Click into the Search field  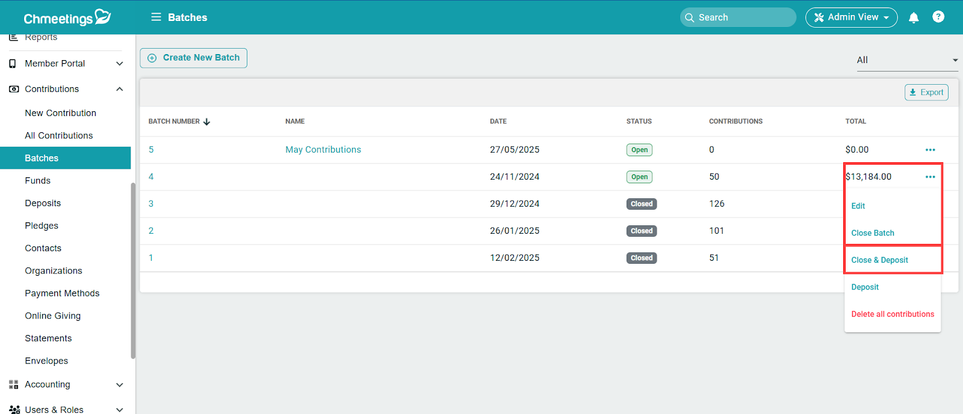click(738, 17)
